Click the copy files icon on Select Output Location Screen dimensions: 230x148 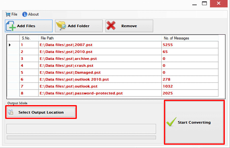(x=11, y=112)
